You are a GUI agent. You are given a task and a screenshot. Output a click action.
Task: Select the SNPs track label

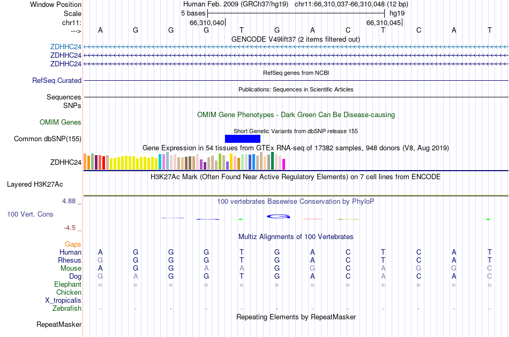pos(72,105)
